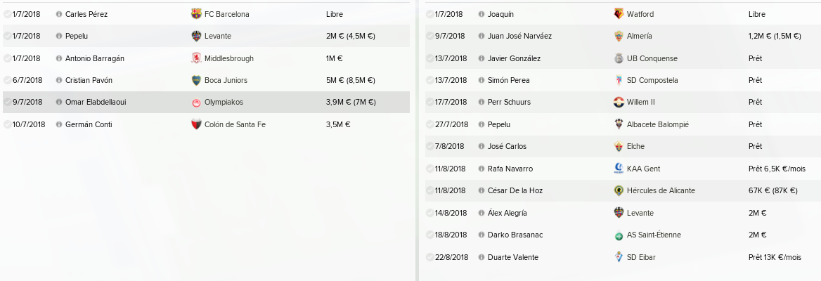This screenshot has width=821, height=281.
Task: Click the Olympiakos club logo
Action: 196,103
